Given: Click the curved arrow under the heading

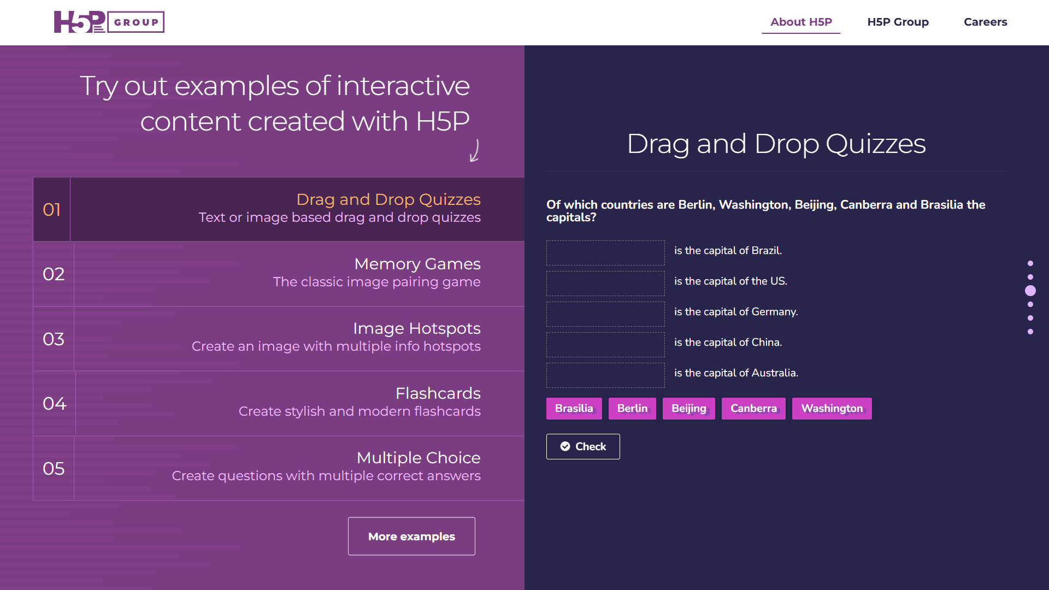Looking at the screenshot, I should (x=475, y=151).
